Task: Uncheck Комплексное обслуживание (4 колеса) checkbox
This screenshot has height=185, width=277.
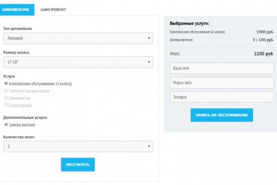Action: pyautogui.click(x=6, y=84)
